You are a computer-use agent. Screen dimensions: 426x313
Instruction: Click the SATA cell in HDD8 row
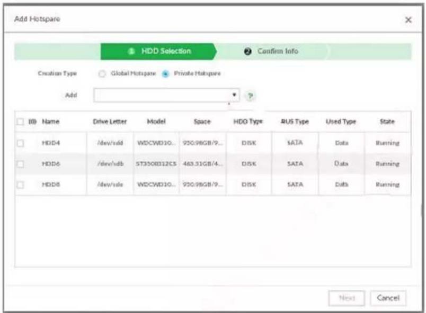coord(295,185)
